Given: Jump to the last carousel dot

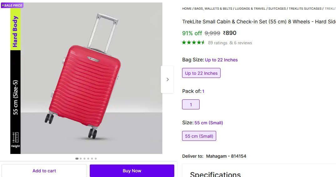Looking at the screenshot, I should coord(96,159).
